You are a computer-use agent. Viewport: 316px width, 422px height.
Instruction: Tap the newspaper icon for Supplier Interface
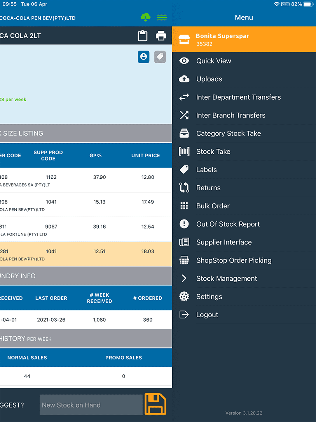pos(184,242)
